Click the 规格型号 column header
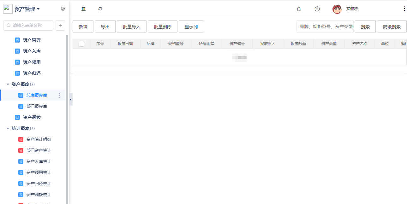The image size is (407, 204). click(x=176, y=44)
